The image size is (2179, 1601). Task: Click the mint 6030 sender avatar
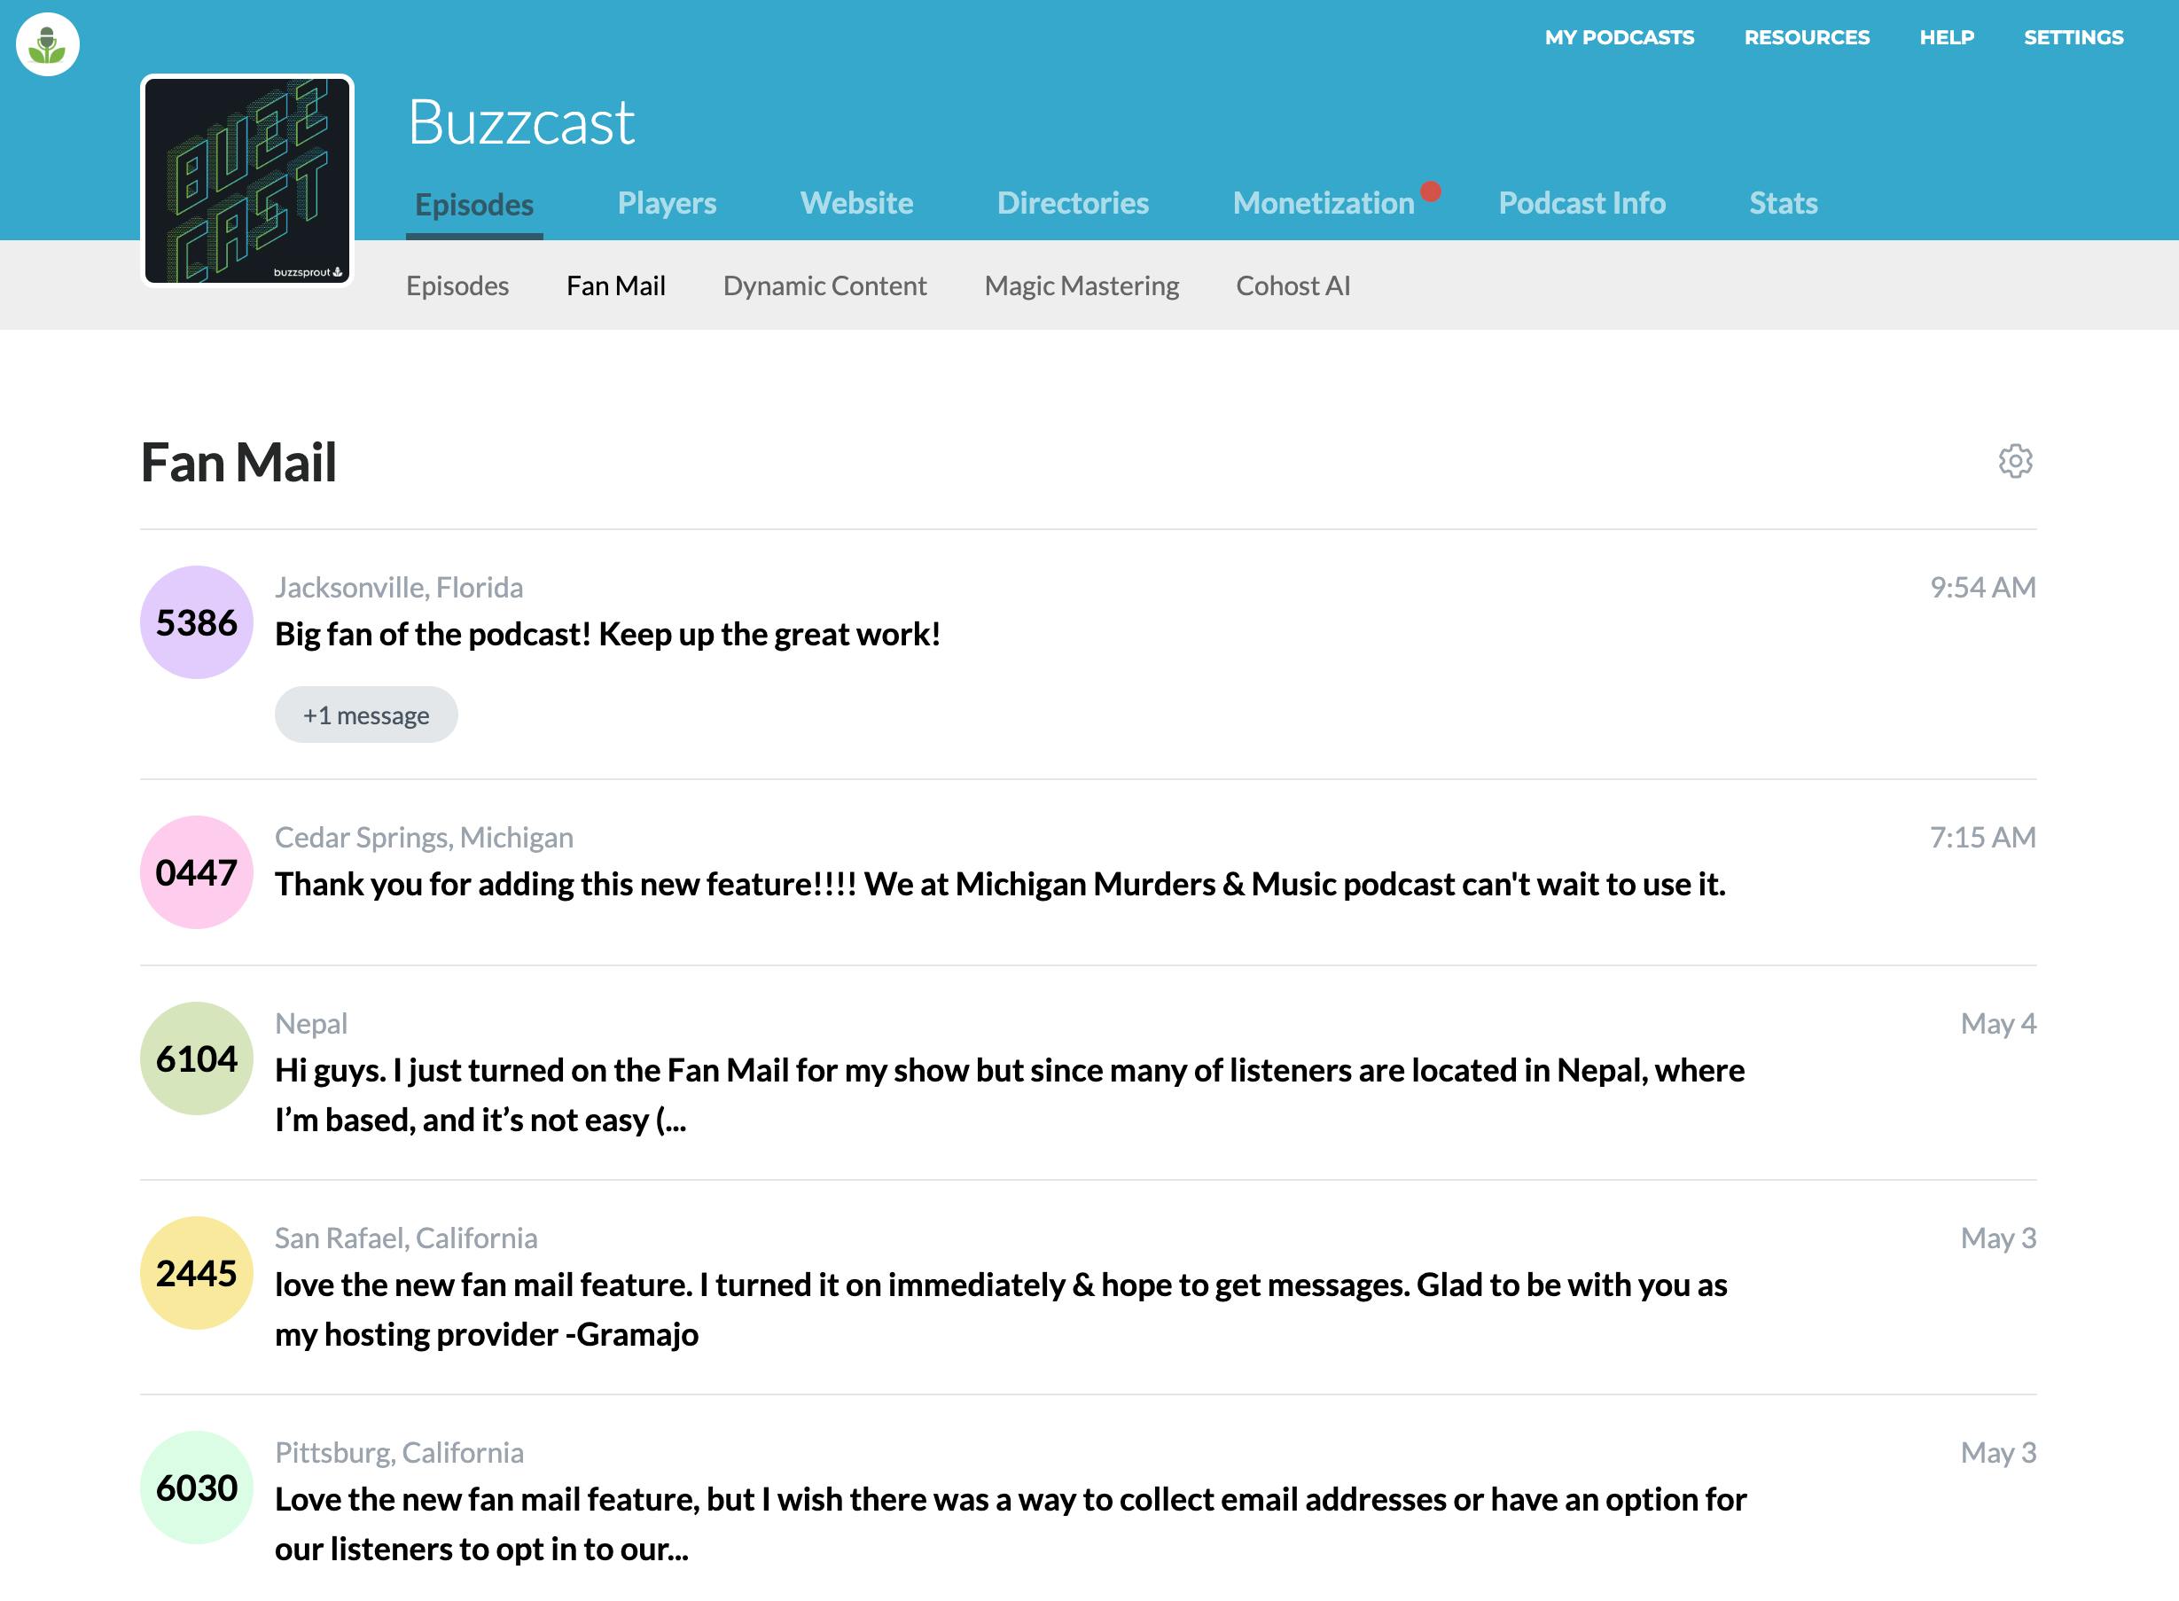[x=197, y=1487]
